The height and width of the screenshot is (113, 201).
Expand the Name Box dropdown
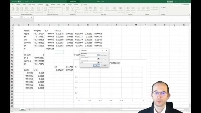pos(19,17)
